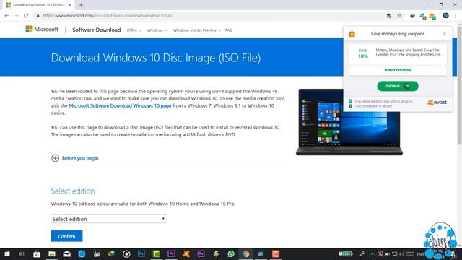Click the padlock site security icon

pos(38,16)
